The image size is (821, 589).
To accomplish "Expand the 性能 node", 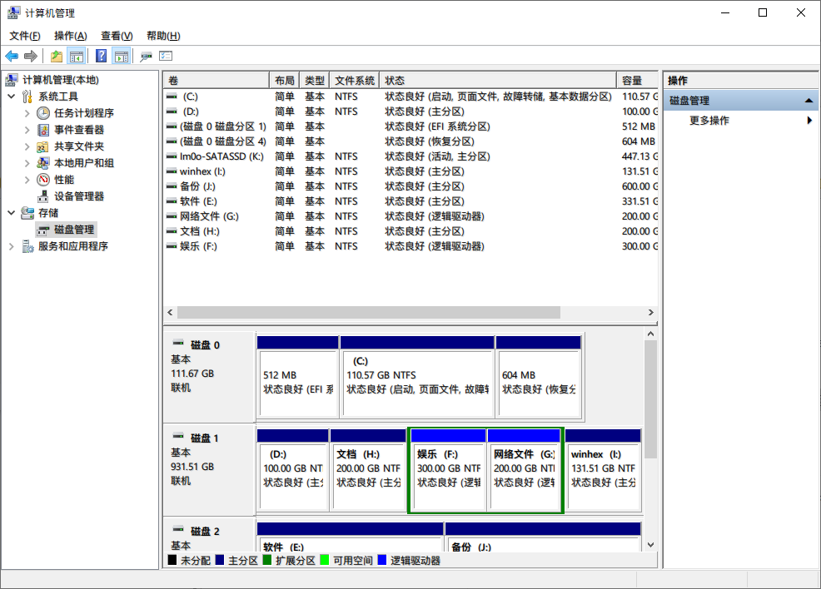I will pos(27,180).
